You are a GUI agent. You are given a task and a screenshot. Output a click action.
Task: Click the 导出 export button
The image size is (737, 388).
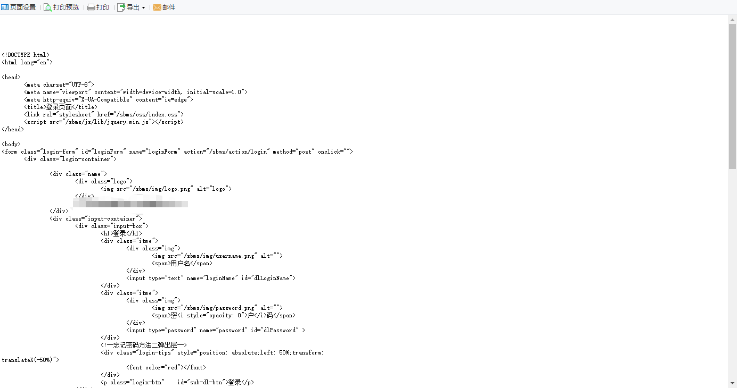coord(128,7)
